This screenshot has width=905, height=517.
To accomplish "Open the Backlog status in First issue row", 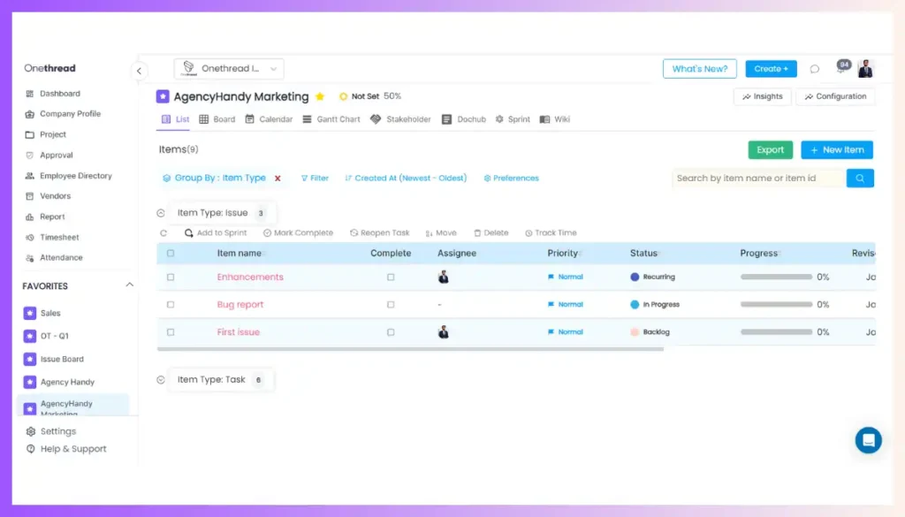I will click(650, 331).
